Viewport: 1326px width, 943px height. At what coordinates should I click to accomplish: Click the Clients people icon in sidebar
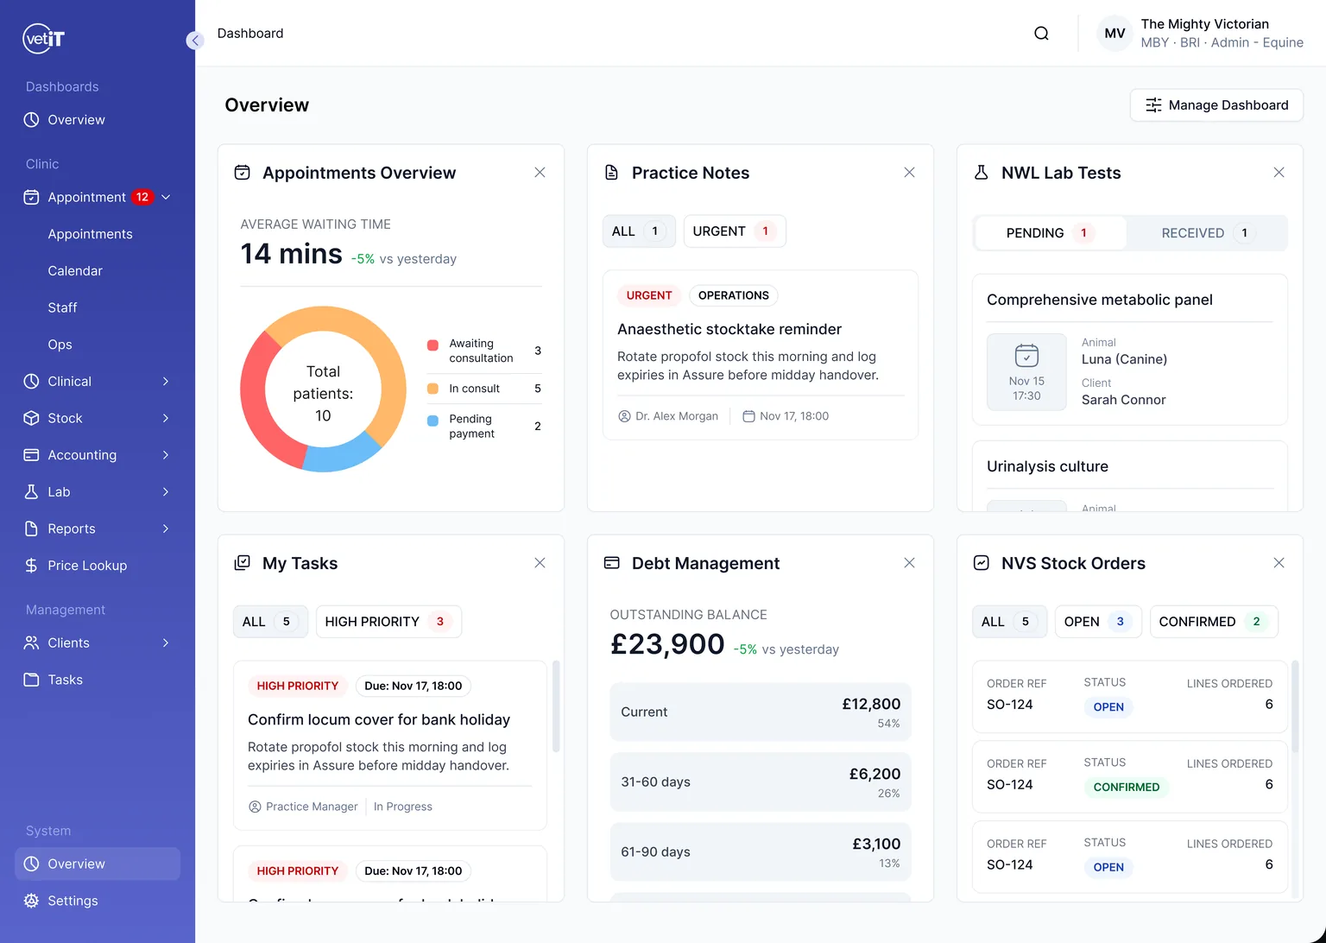coord(31,642)
